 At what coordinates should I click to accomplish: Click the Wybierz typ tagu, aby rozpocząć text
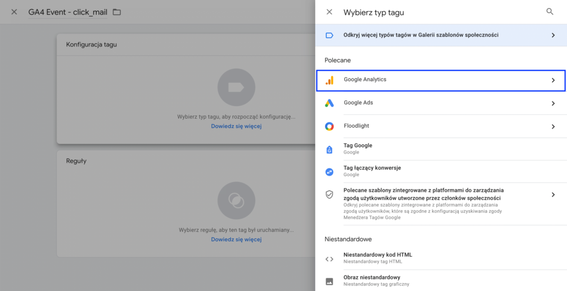coord(236,117)
